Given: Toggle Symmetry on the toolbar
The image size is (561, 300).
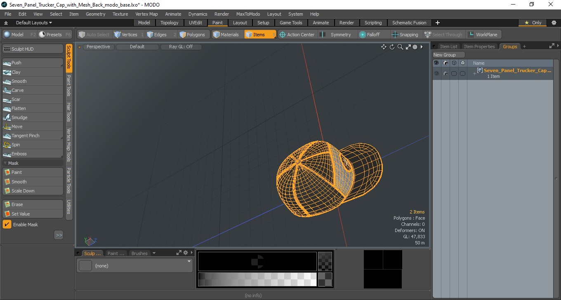Looking at the screenshot, I should click(x=337, y=35).
